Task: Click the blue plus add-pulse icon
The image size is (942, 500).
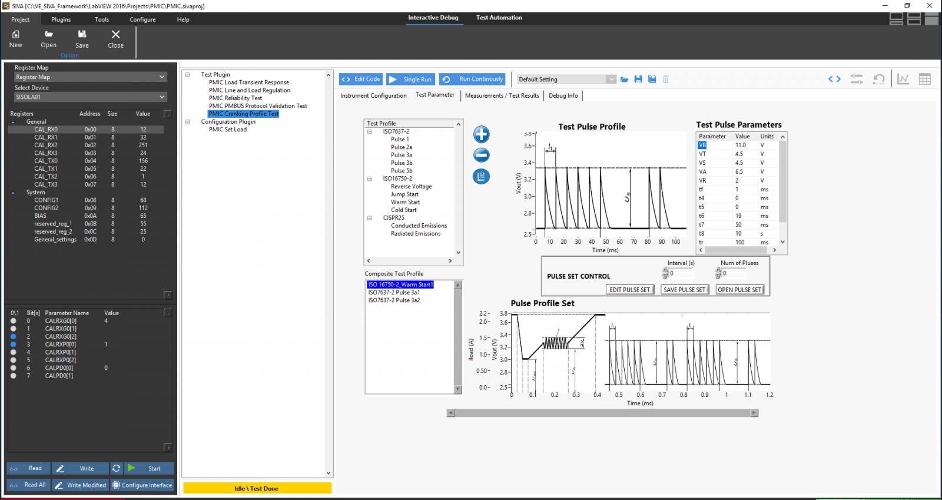Action: point(481,135)
